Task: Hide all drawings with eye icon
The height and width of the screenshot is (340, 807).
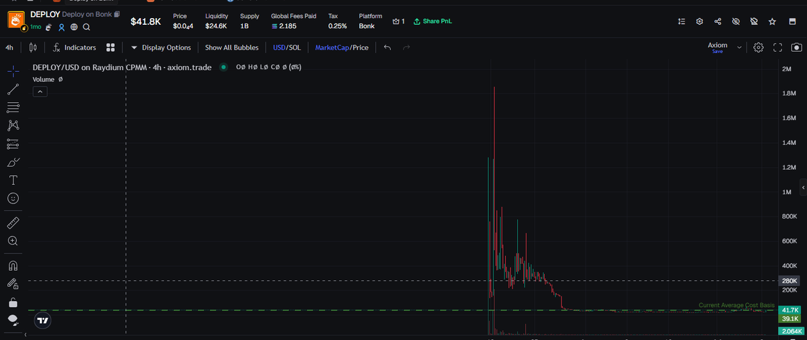Action: (13, 320)
